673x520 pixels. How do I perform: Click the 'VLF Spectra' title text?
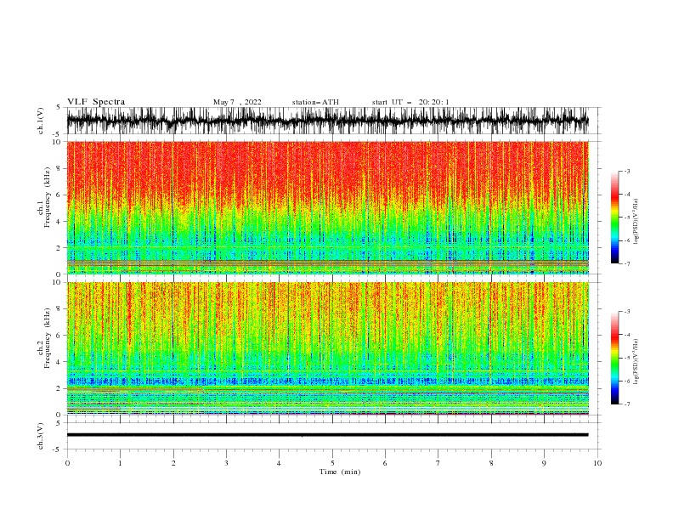coord(96,102)
